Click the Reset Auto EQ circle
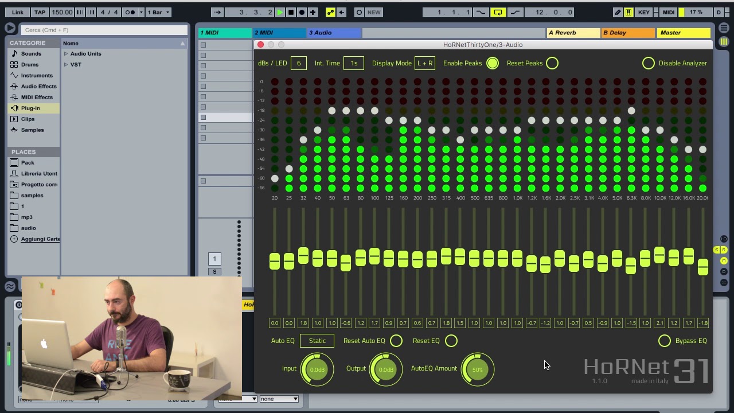734x413 pixels. point(396,341)
